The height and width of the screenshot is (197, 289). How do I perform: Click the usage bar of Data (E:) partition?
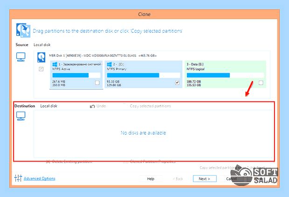(x=225, y=75)
